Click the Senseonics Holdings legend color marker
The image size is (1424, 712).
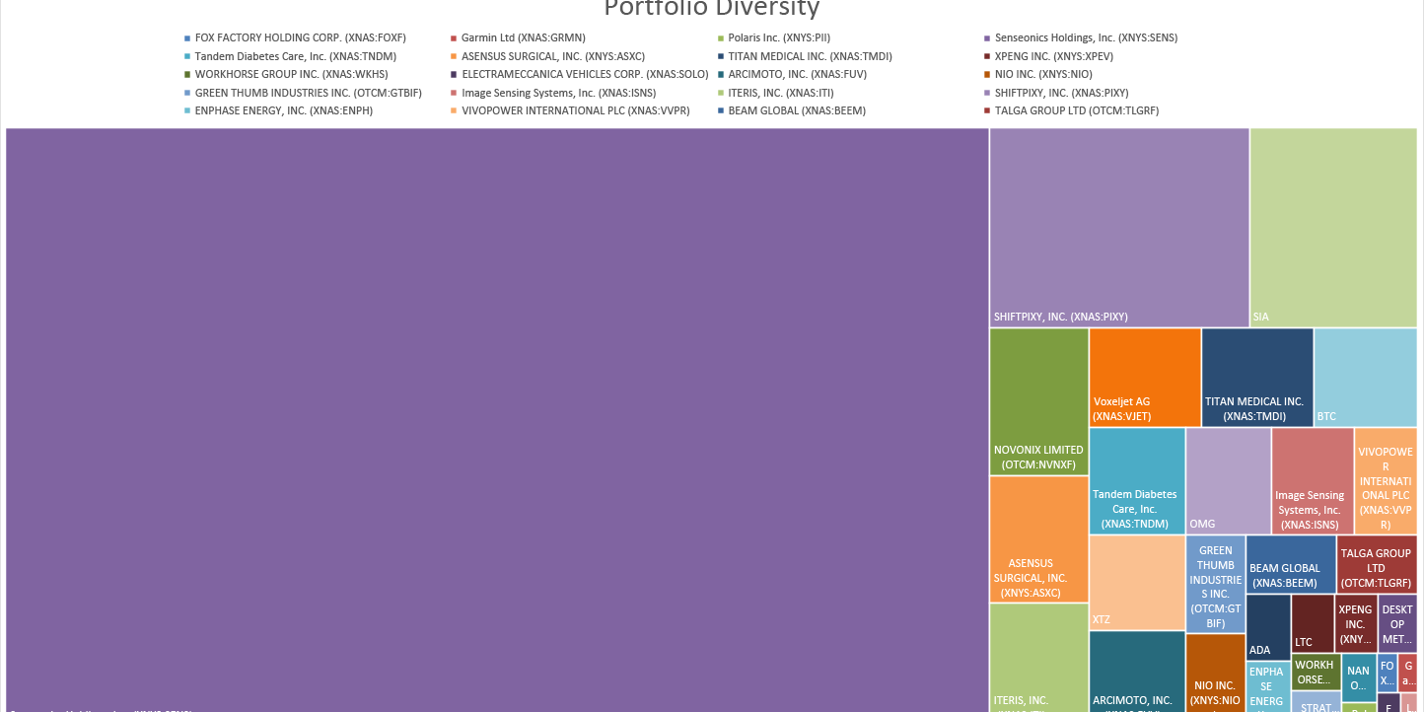click(x=987, y=38)
